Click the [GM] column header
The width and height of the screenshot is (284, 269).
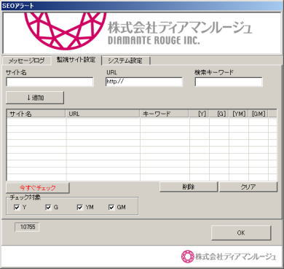(258, 114)
